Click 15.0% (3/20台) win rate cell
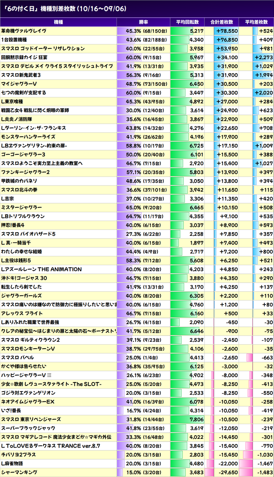 click(143, 472)
